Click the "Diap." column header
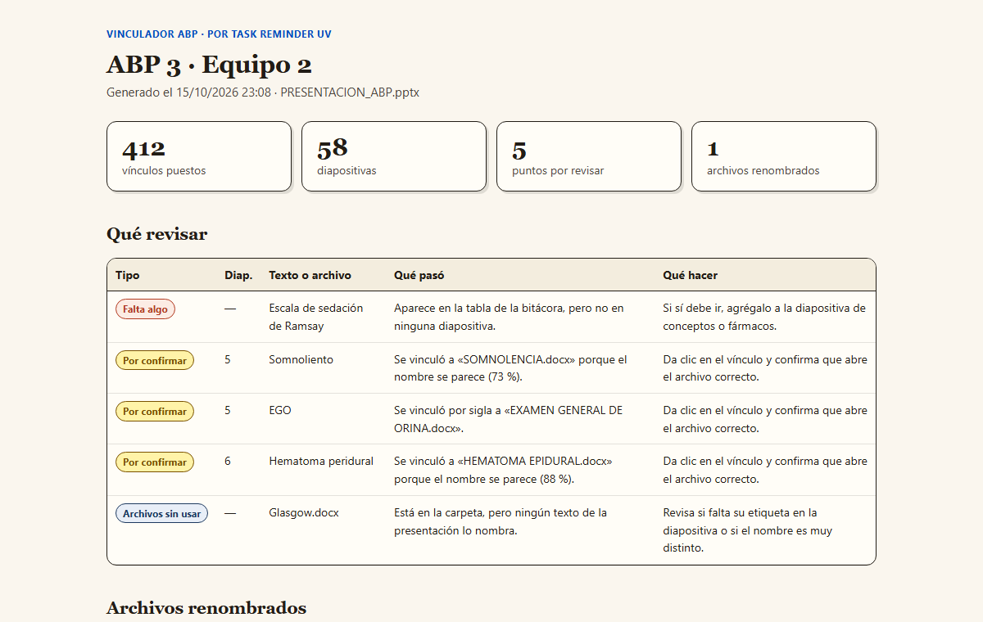This screenshot has width=983, height=622. [x=238, y=275]
